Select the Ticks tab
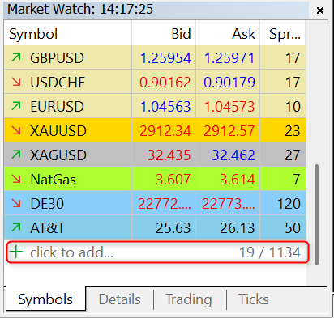The height and width of the screenshot is (318, 334). [x=254, y=299]
